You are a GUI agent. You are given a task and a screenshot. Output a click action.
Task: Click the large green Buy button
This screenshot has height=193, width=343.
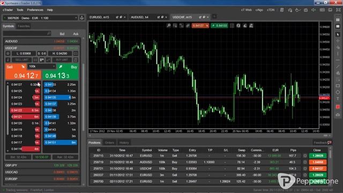tap(61, 71)
